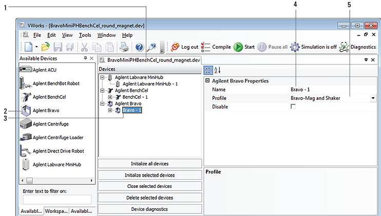The width and height of the screenshot is (381, 216).
Task: Open the Profile dropdown list
Action: pos(372,98)
